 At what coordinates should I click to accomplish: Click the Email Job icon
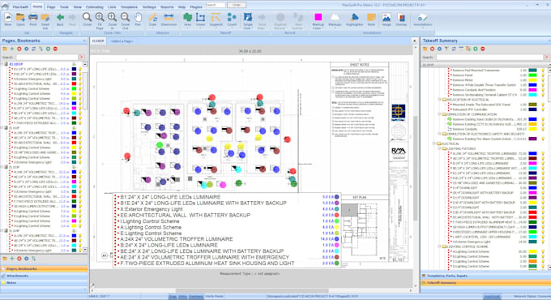click(45, 17)
